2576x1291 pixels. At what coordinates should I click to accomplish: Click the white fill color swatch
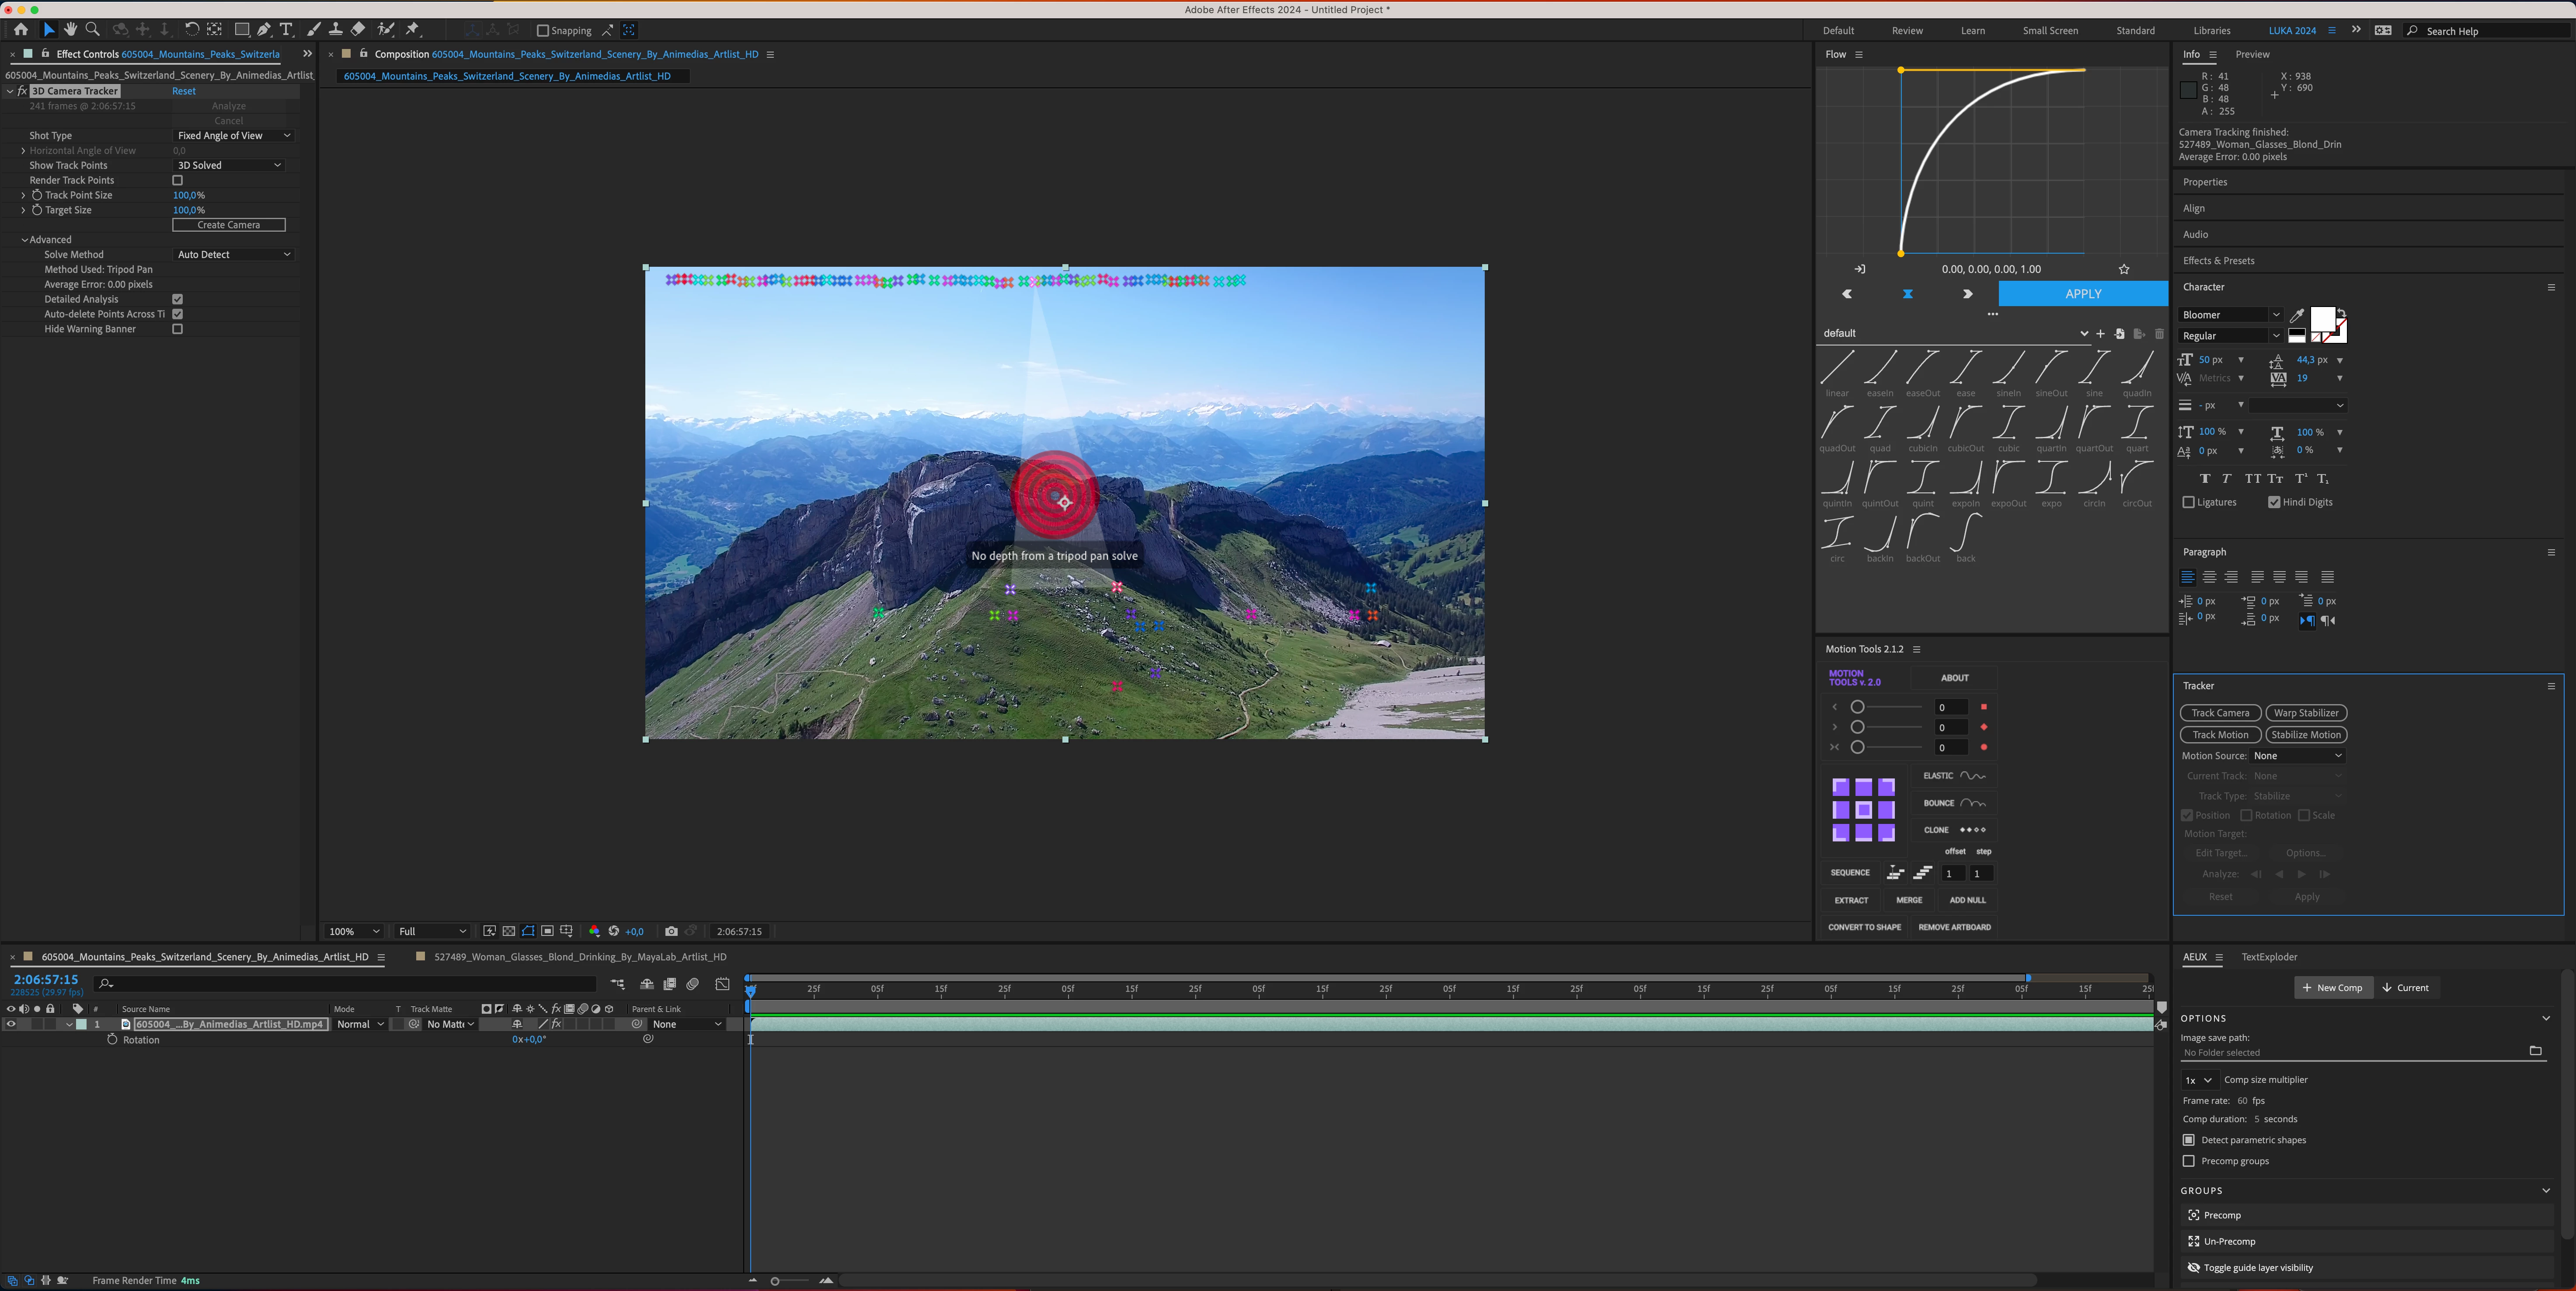(2322, 319)
